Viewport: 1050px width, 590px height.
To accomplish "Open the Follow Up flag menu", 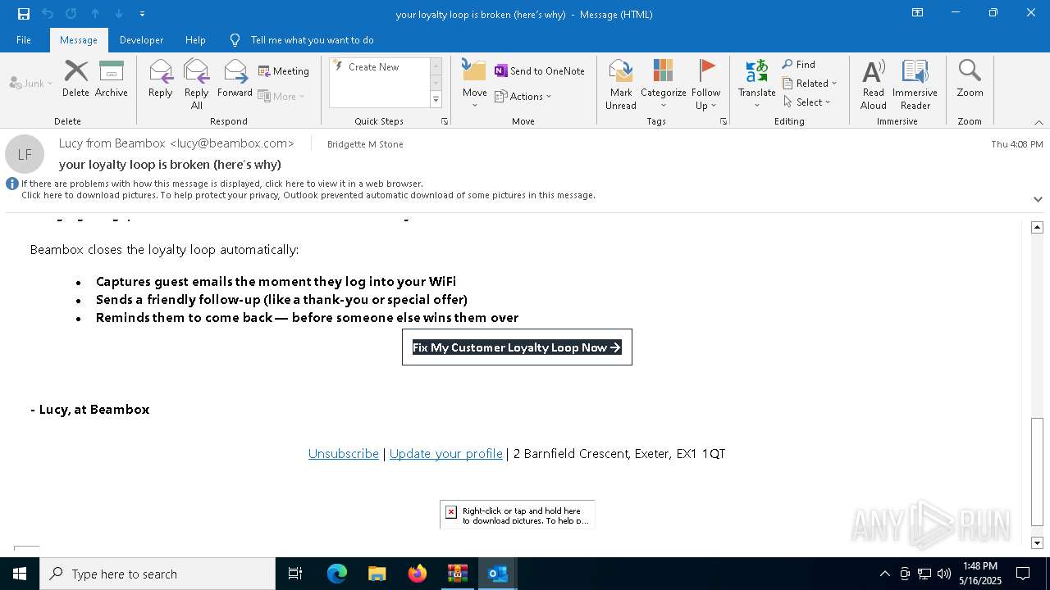I will pos(705,84).
